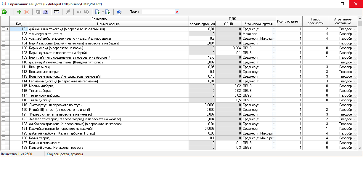The image size is (363, 192).
Task: Open dropdown arrow next to import icon
Action: [x=103, y=12]
